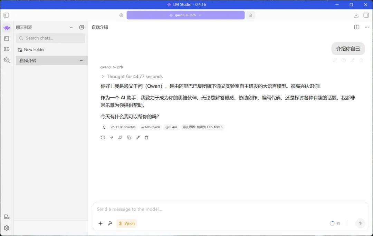The height and width of the screenshot is (236, 373).
Task: Click the message input field
Action: click(230, 209)
